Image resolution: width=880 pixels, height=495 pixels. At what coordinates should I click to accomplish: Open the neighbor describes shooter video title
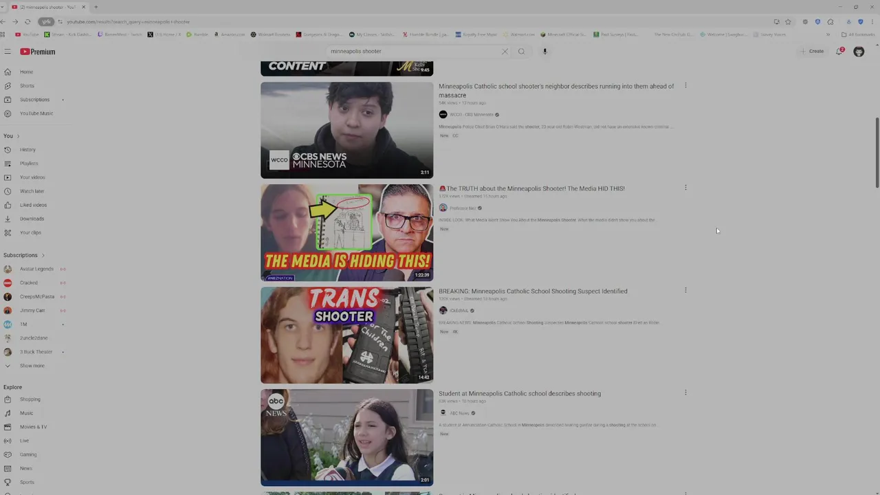[556, 91]
